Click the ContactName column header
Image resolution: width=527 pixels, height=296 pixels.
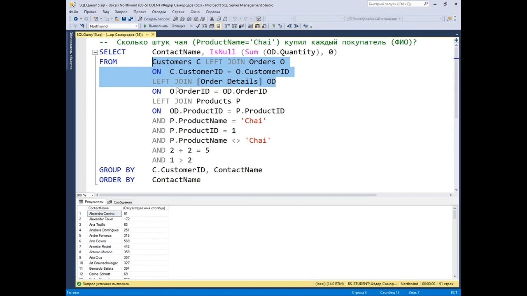pos(105,208)
